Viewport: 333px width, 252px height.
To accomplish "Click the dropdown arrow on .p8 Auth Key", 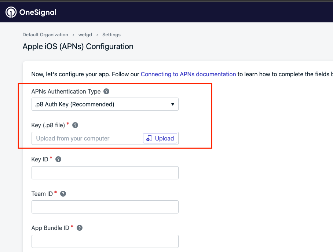I will 173,105.
